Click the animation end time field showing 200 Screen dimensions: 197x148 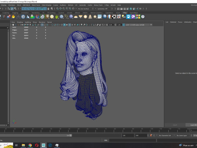click(x=141, y=135)
